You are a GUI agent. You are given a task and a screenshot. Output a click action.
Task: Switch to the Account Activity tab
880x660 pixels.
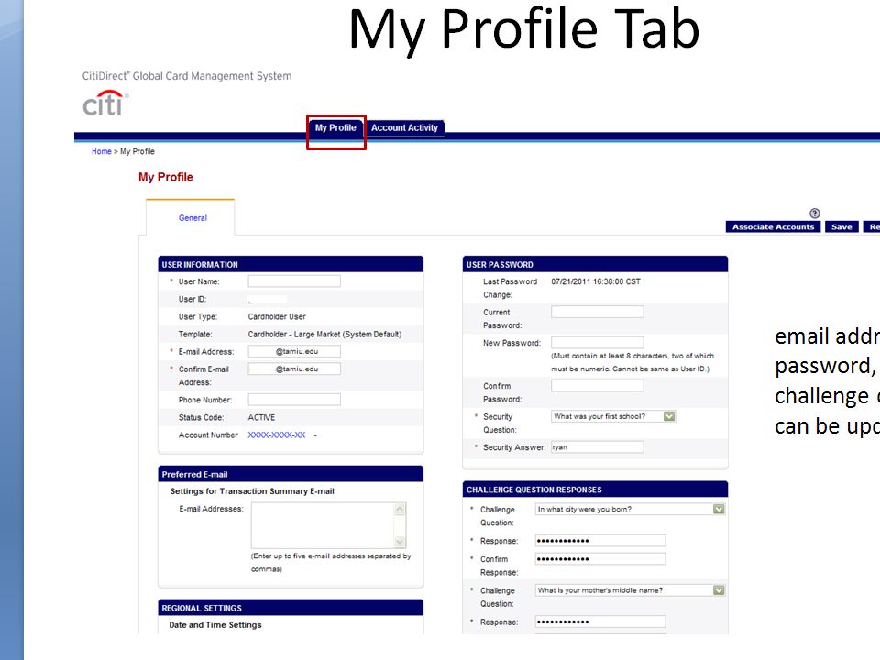click(x=404, y=128)
